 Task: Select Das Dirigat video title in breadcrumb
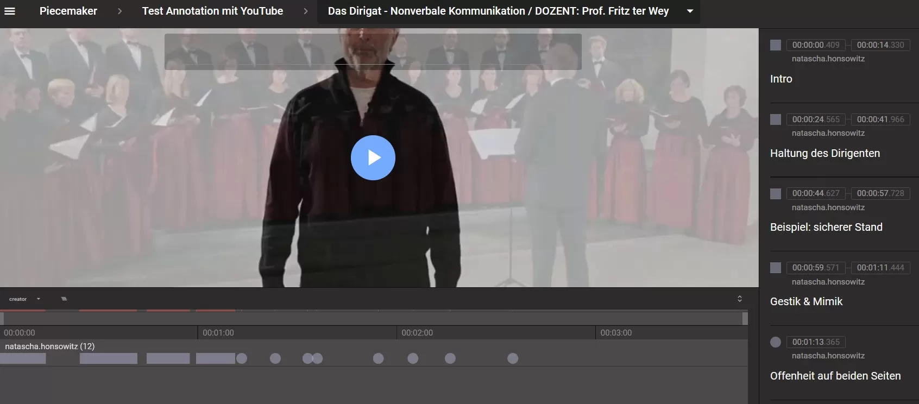[499, 11]
